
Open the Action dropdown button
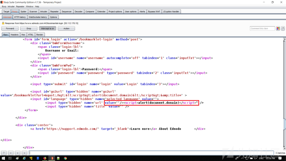[66, 29]
